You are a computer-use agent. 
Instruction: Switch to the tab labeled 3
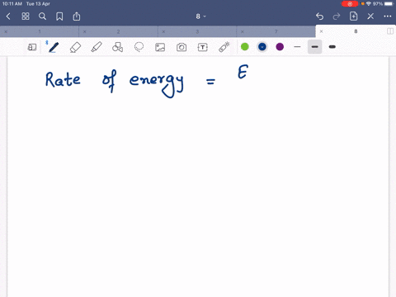(197, 31)
